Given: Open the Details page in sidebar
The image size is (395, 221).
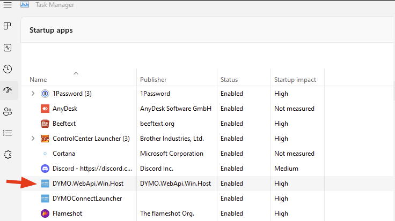Looking at the screenshot, I should click(x=8, y=133).
